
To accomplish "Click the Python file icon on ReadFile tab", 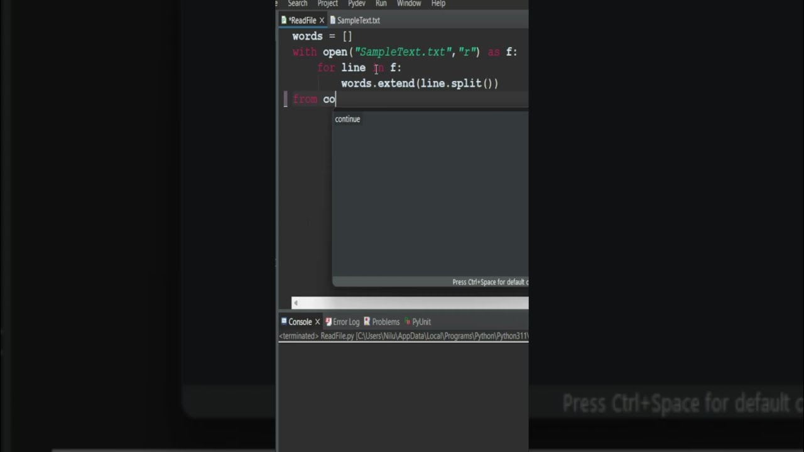I will click(284, 20).
